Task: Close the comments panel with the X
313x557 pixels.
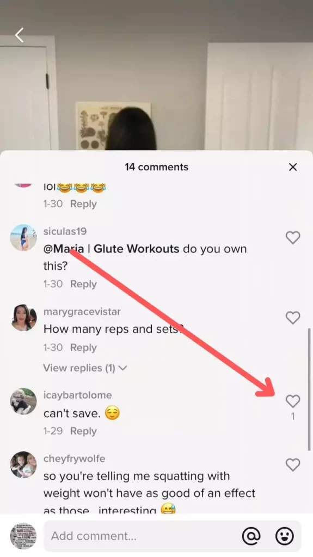Action: point(293,167)
